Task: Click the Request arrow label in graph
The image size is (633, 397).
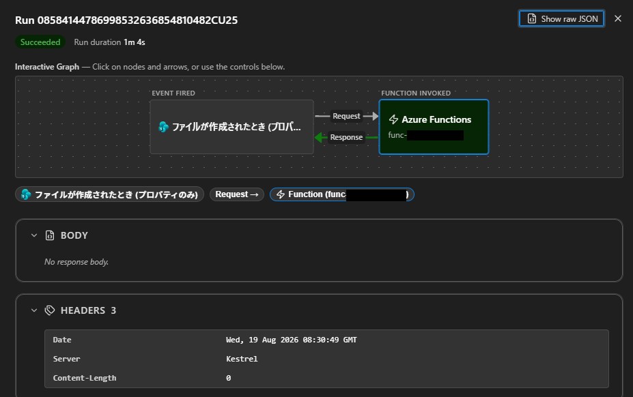Action: pos(346,116)
